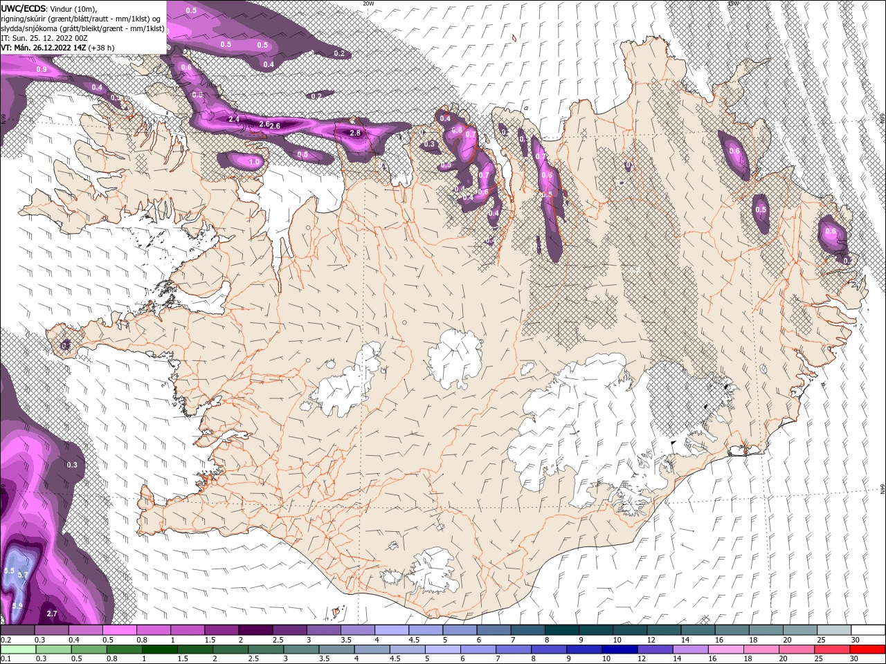Click the "slydda/snjókoma" legend description line
Viewport: 886px width, 664px height.
pyautogui.click(x=82, y=28)
